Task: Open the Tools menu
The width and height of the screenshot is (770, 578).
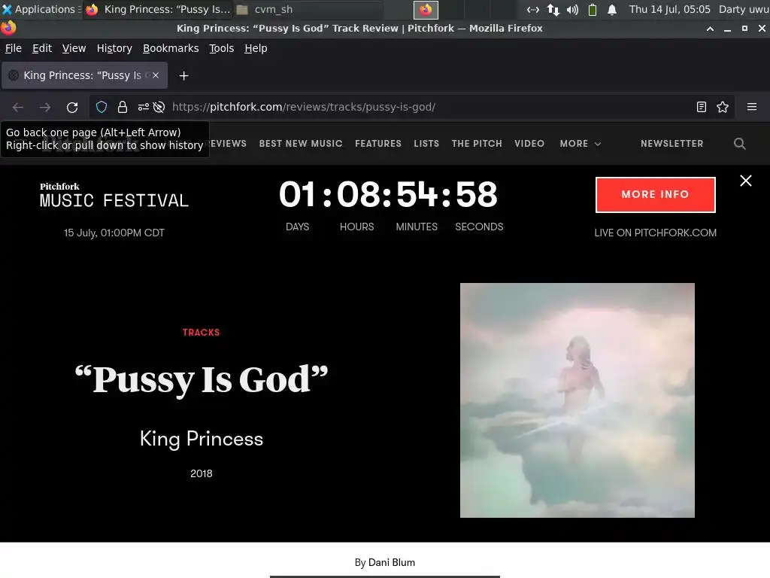Action: pyautogui.click(x=222, y=48)
